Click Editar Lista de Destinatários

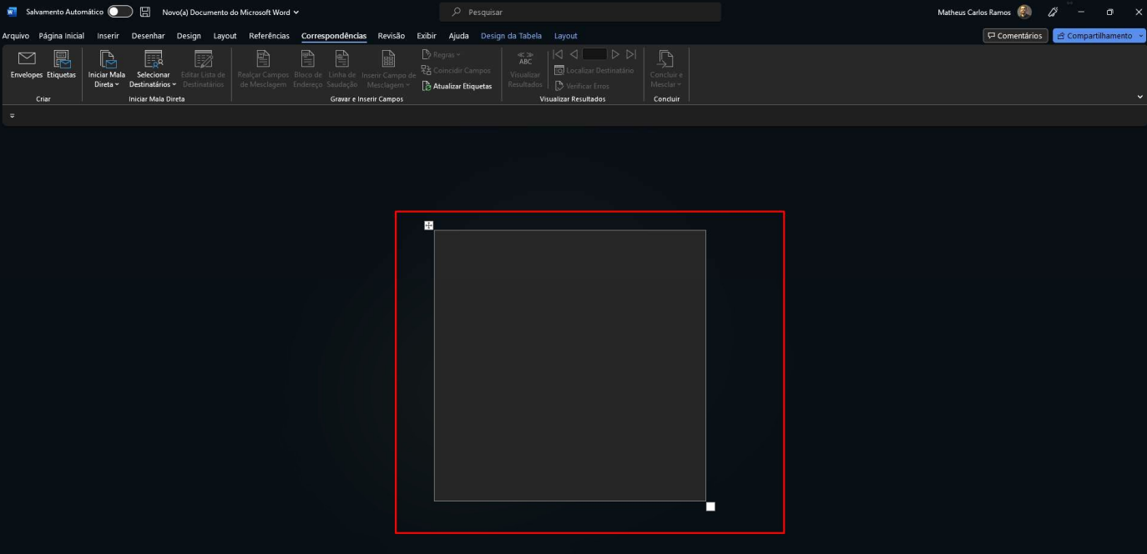(x=203, y=69)
